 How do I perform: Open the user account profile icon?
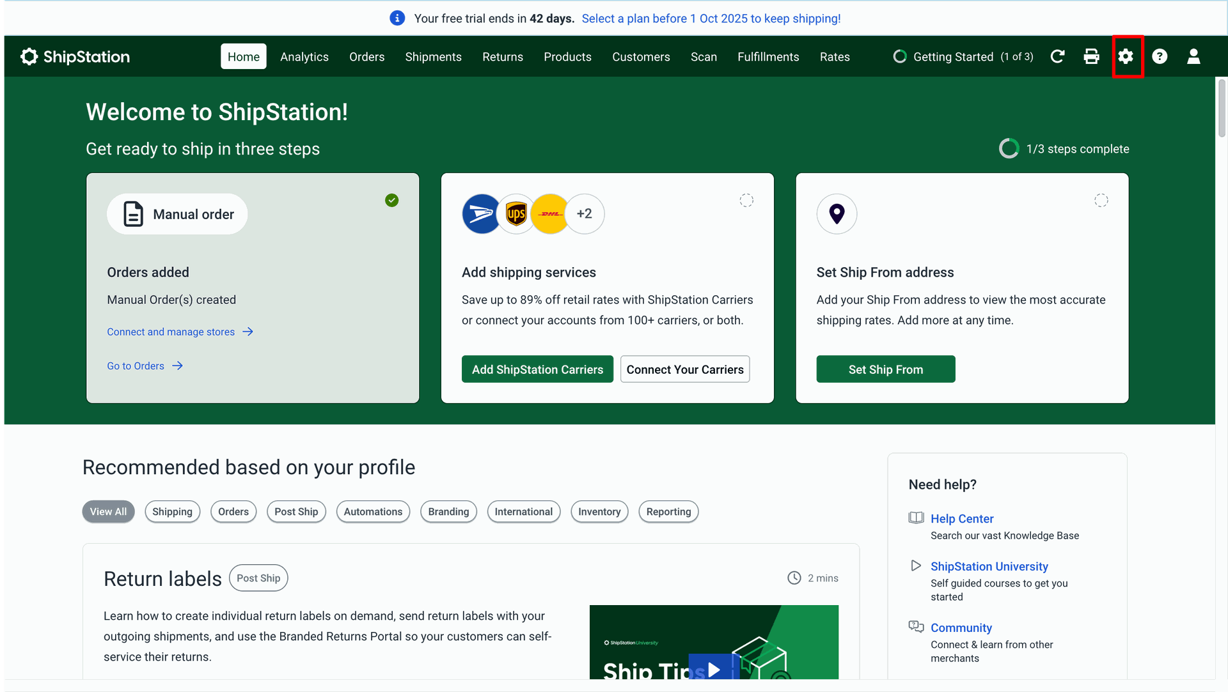1193,57
